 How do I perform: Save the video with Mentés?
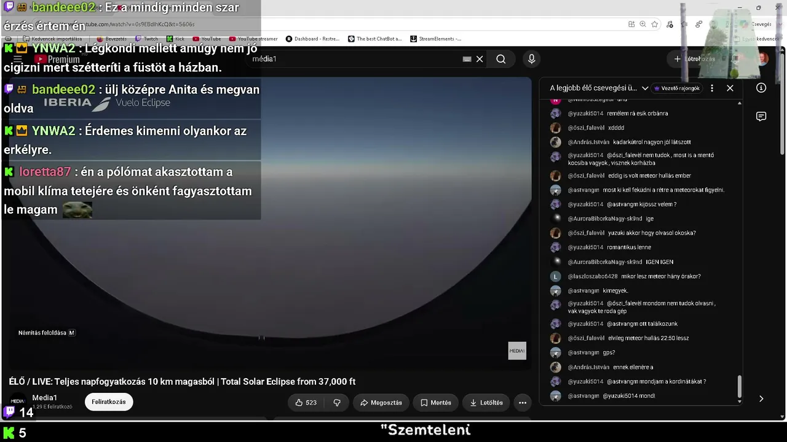point(436,403)
